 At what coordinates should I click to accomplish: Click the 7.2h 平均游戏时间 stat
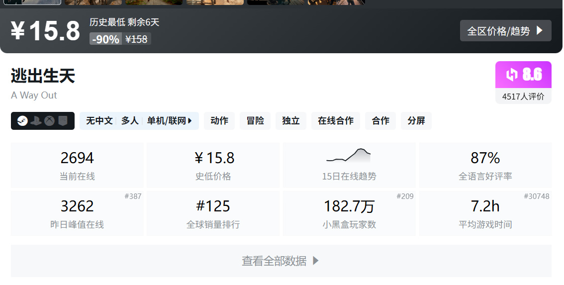tap(485, 213)
